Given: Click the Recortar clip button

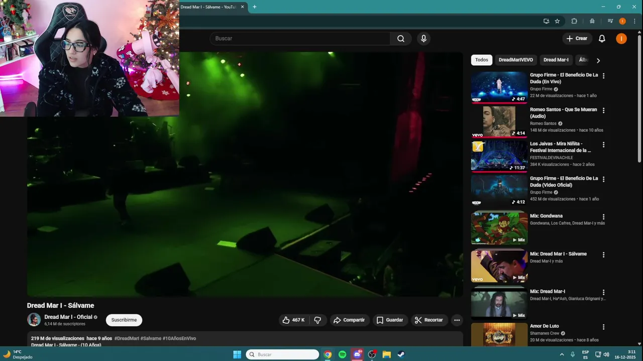Looking at the screenshot, I should pyautogui.click(x=428, y=320).
